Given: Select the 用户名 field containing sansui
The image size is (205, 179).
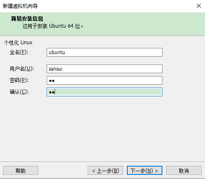Looking at the screenshot, I should tap(105, 69).
